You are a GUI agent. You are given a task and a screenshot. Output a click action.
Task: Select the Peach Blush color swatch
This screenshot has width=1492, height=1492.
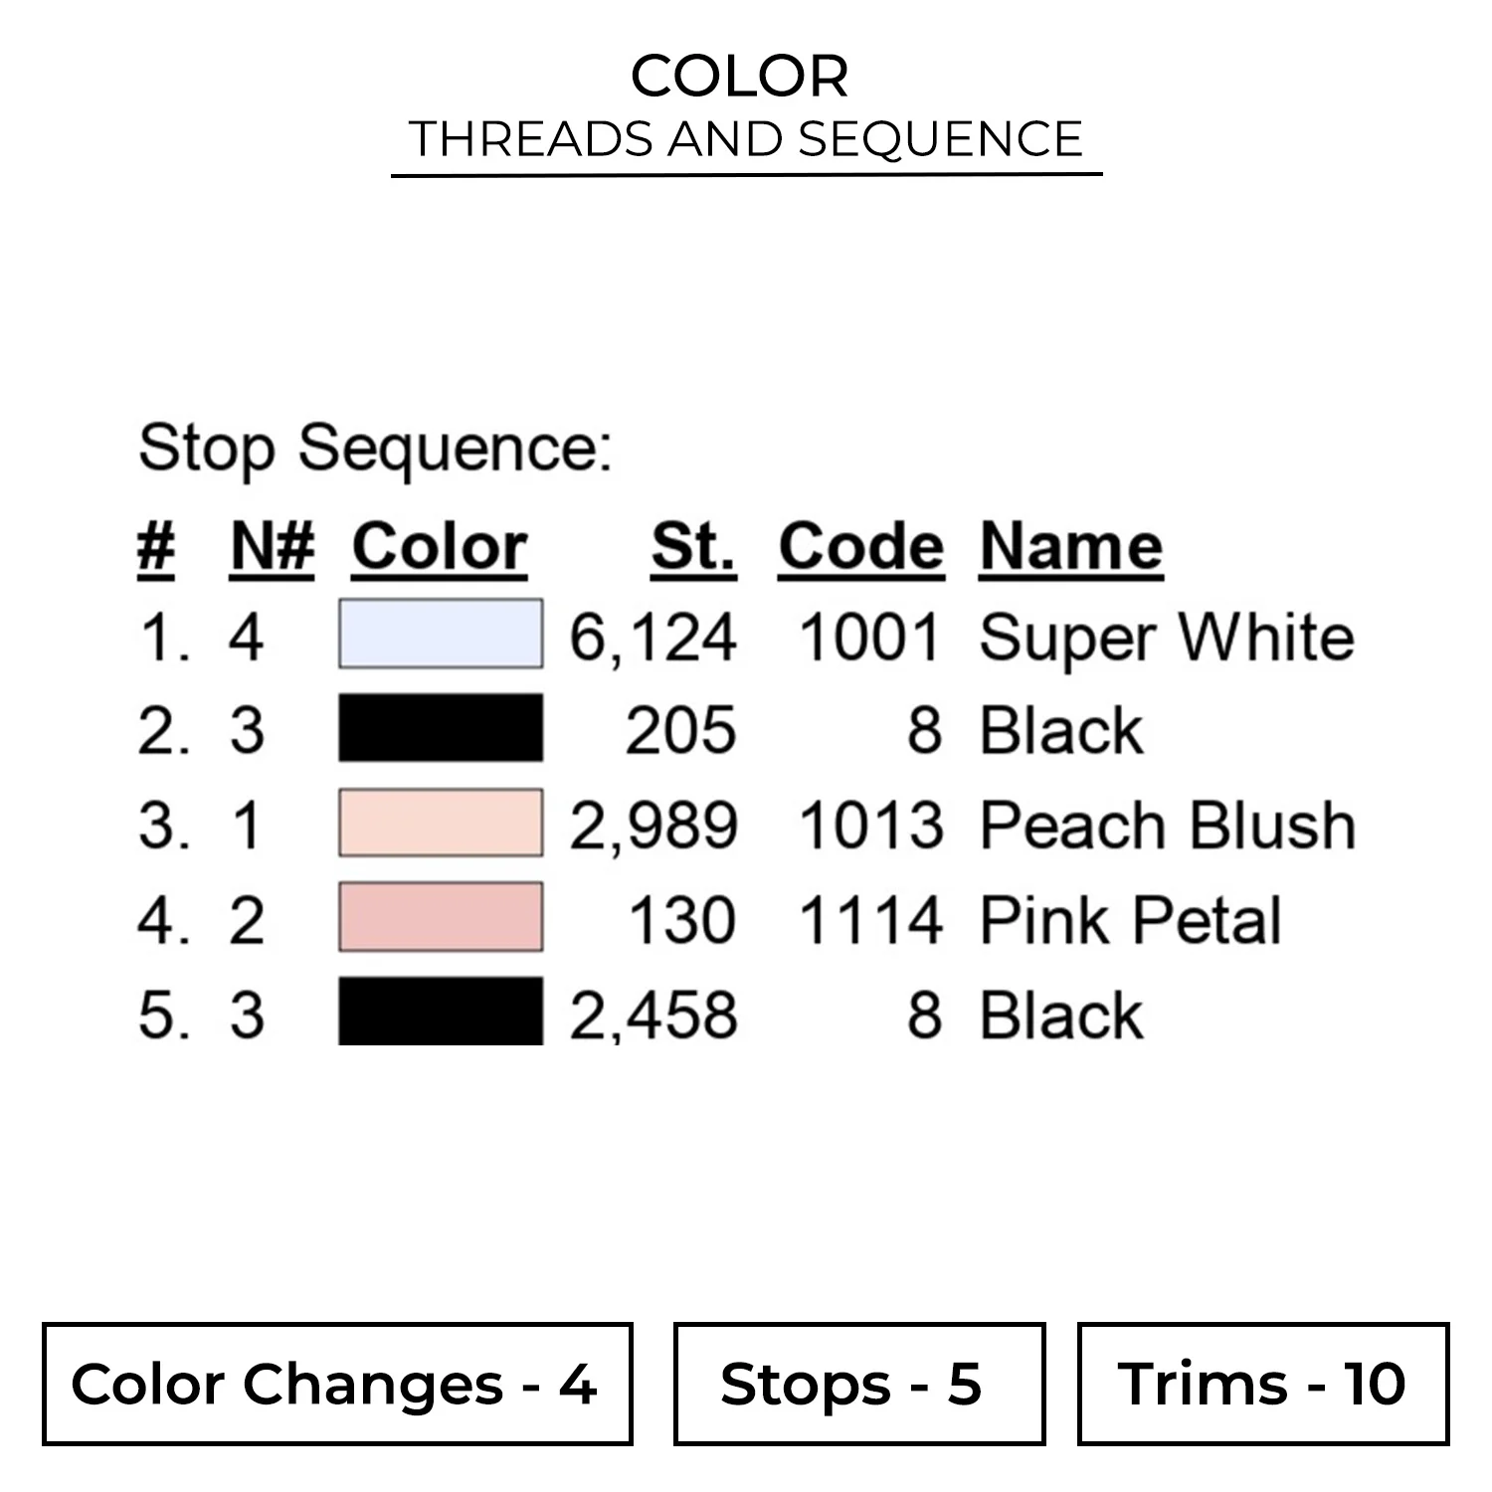[441, 823]
